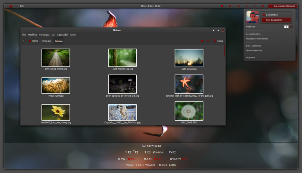Click the Yeah Yeah Yeahs - Gold Lion song text
The width and height of the screenshot is (302, 173).
(151, 165)
